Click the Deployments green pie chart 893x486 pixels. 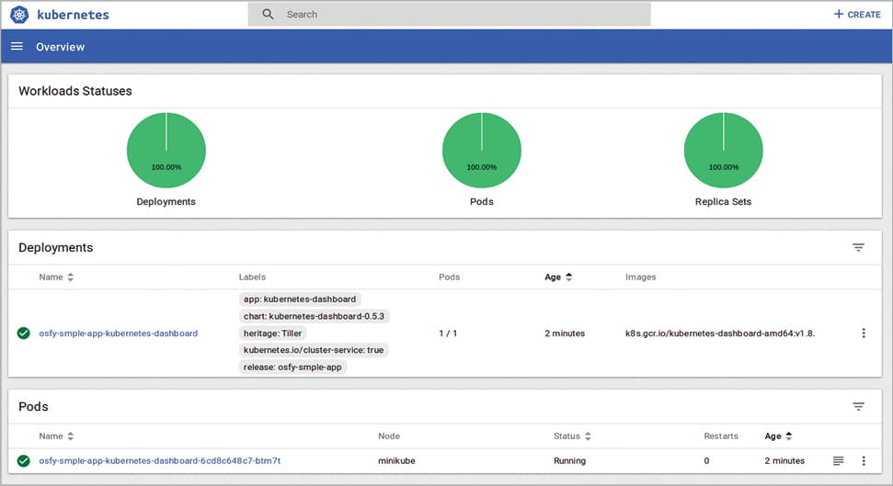click(166, 151)
